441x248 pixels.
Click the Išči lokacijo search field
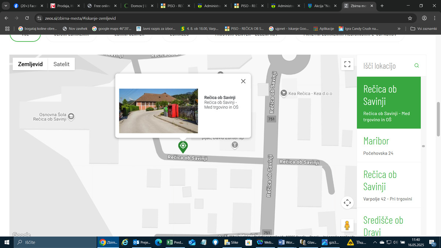click(x=386, y=66)
